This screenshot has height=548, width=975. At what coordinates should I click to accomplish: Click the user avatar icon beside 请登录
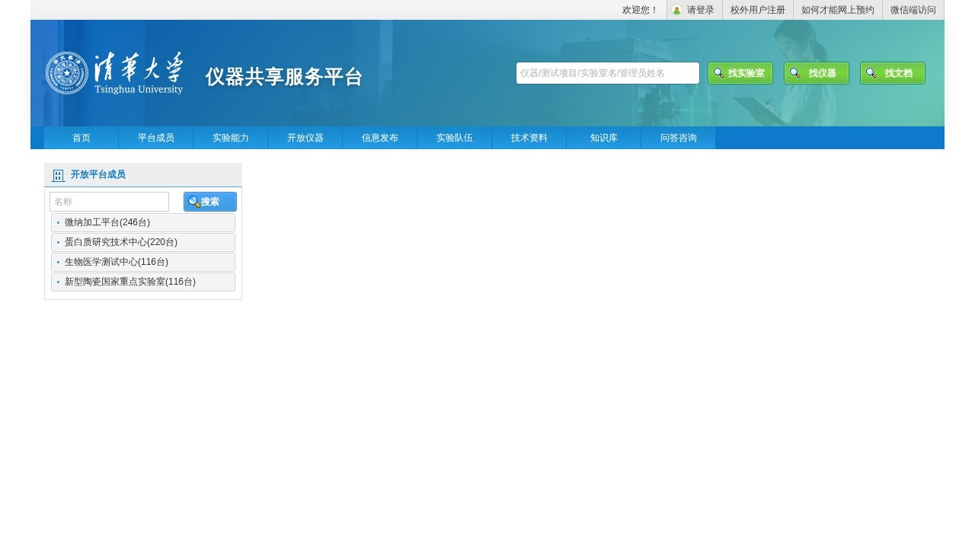coord(676,10)
